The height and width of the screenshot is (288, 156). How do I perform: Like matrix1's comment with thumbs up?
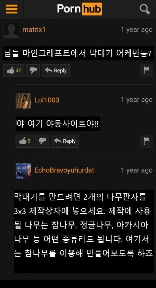pos(14,70)
